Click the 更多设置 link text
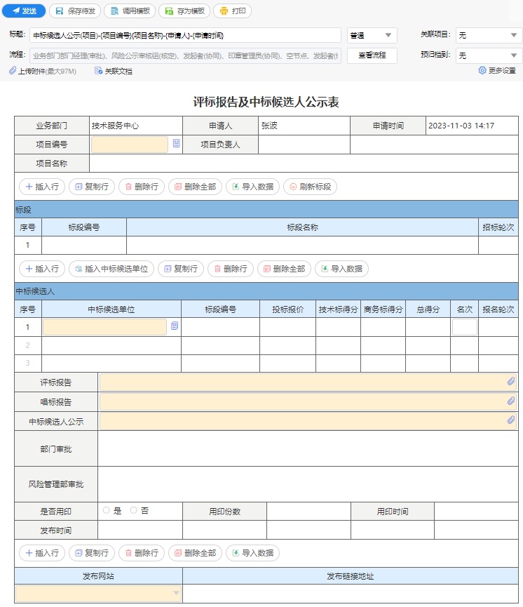The image size is (523, 607). 502,70
